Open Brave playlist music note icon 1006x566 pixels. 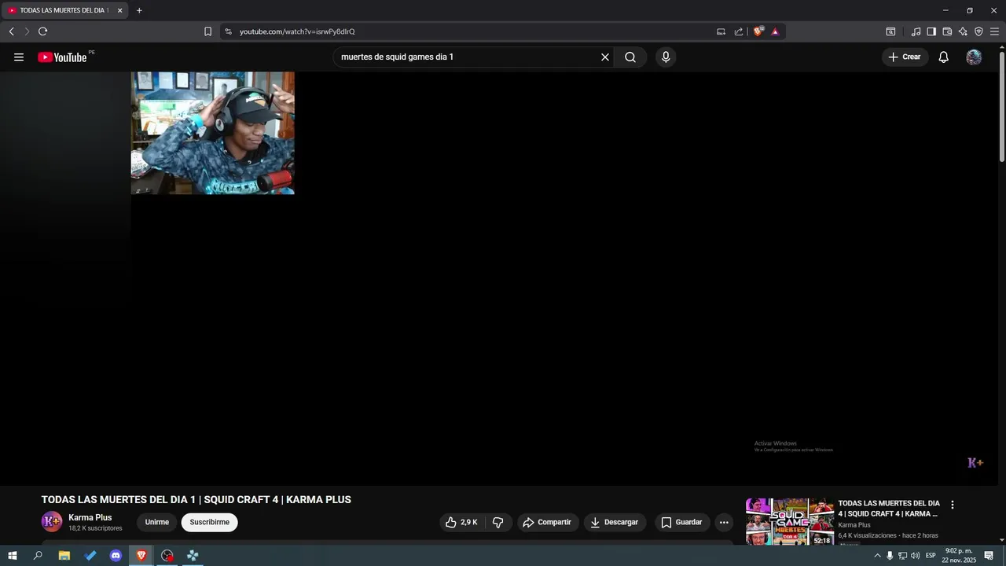[x=916, y=31]
